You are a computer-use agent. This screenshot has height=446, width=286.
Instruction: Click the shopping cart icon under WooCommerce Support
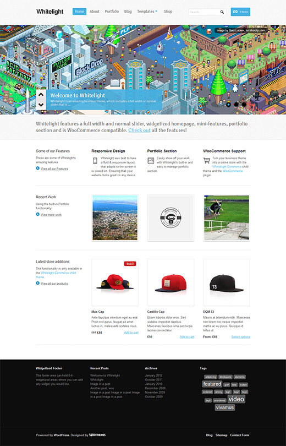(207, 160)
